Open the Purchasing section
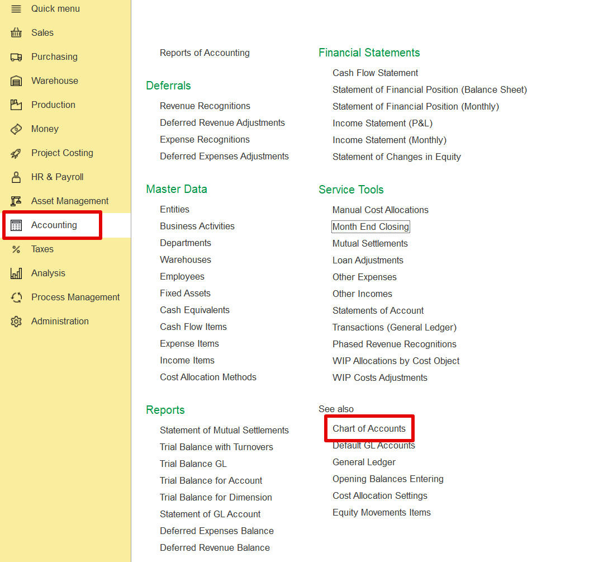589x562 pixels. click(54, 57)
